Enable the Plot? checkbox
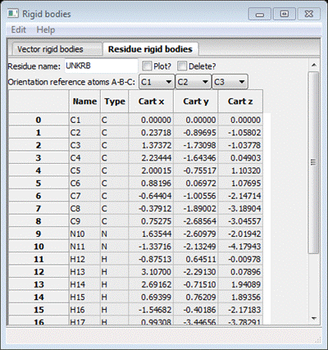 147,66
